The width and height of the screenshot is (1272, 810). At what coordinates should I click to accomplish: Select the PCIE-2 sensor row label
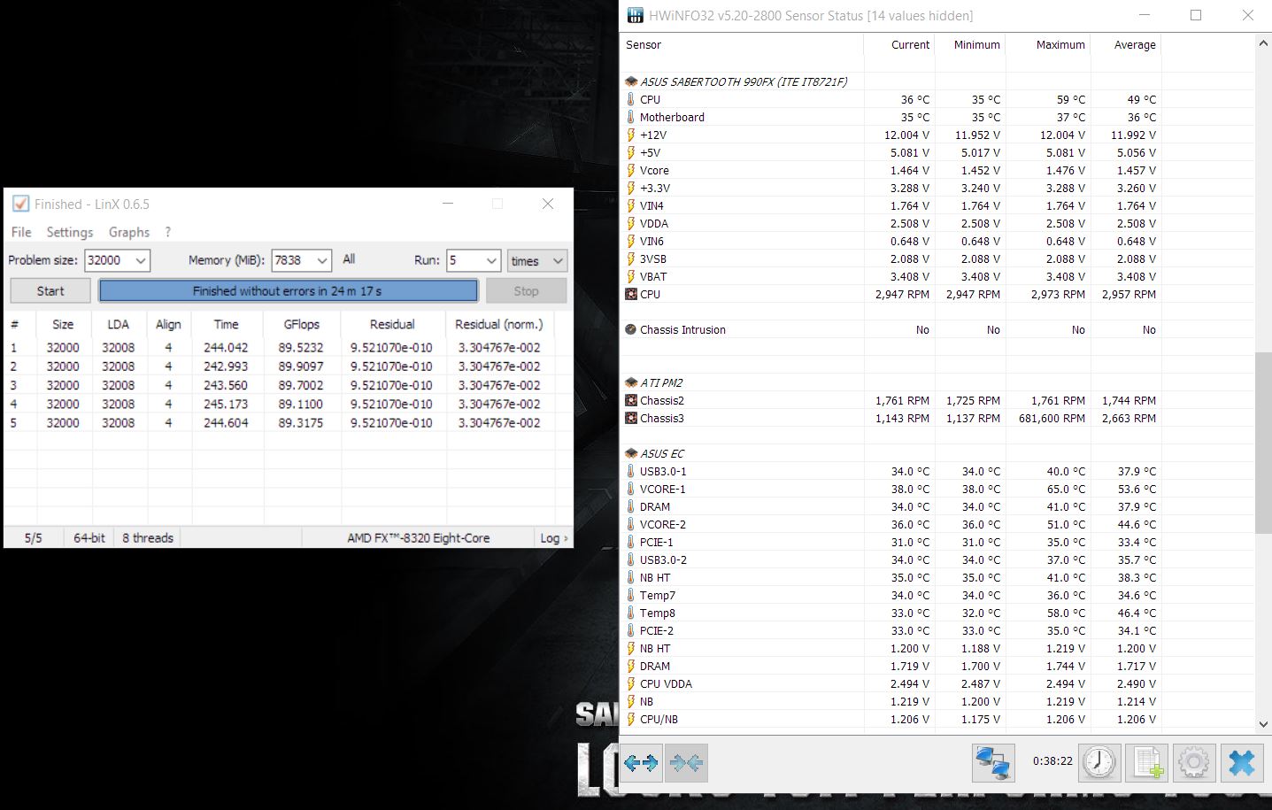(x=657, y=630)
